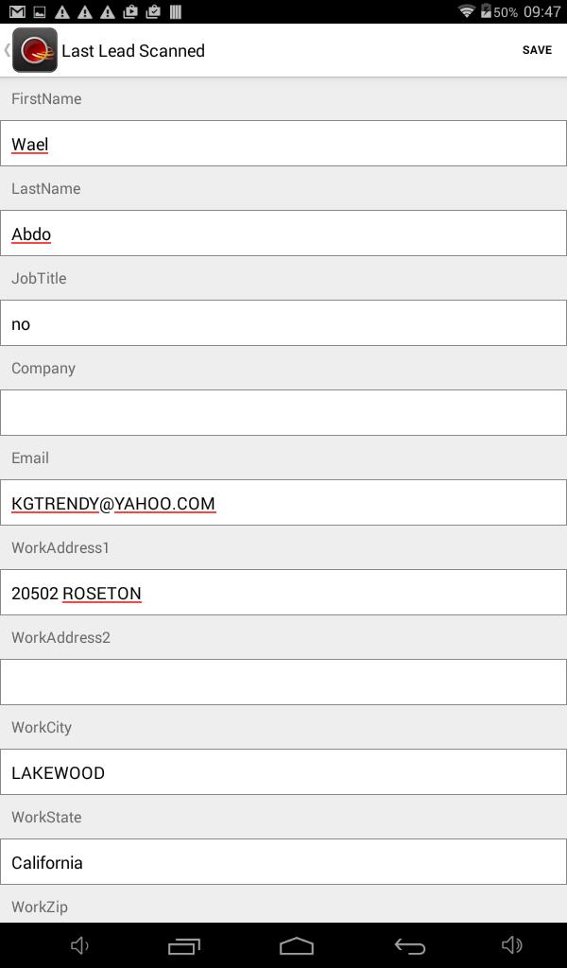Go back using the header chevron
Screen dimensions: 567x968
tap(8, 50)
